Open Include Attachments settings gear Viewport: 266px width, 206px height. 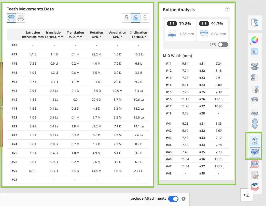[x=183, y=199]
